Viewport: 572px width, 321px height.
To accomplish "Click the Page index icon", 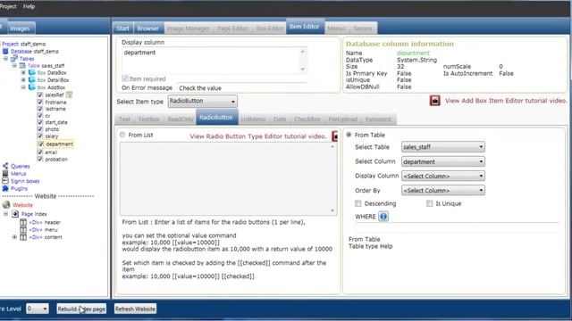I will point(15,214).
